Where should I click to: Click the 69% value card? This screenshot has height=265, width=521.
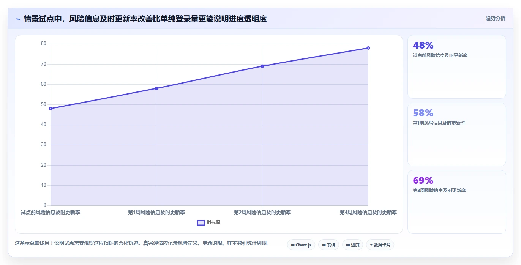457,202
